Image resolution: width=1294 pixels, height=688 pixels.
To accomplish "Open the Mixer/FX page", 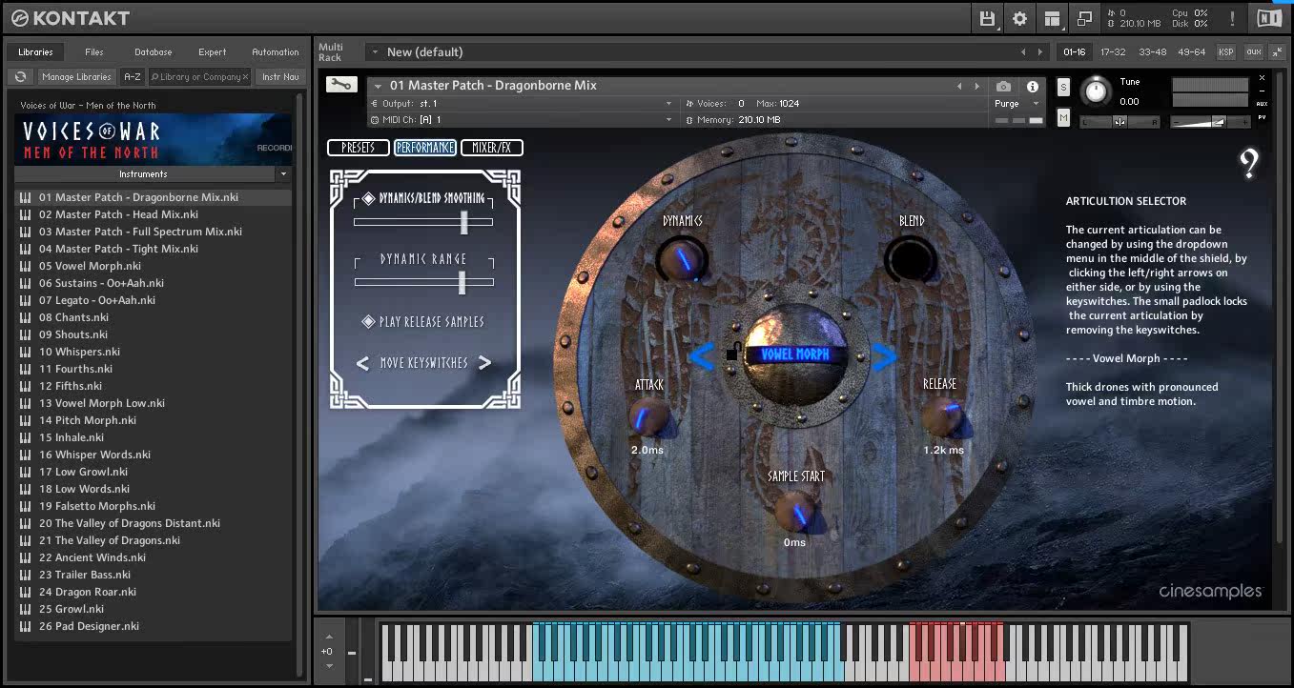I will [x=492, y=148].
